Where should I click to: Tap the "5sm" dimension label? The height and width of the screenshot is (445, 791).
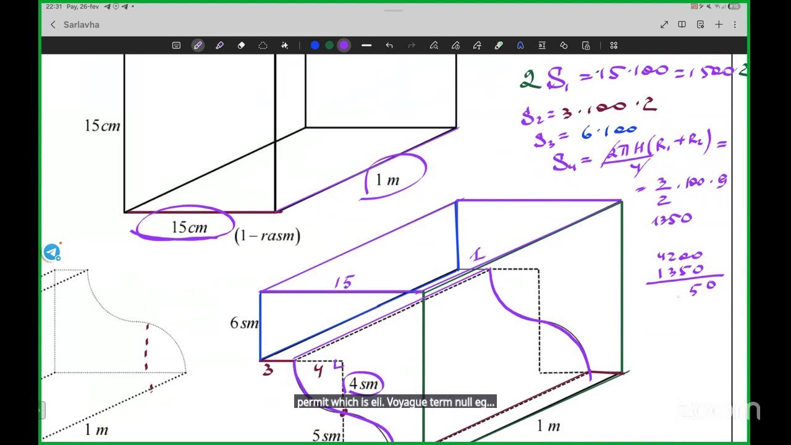tap(326, 436)
